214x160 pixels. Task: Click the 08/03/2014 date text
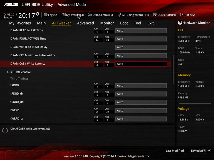coord(10,14)
